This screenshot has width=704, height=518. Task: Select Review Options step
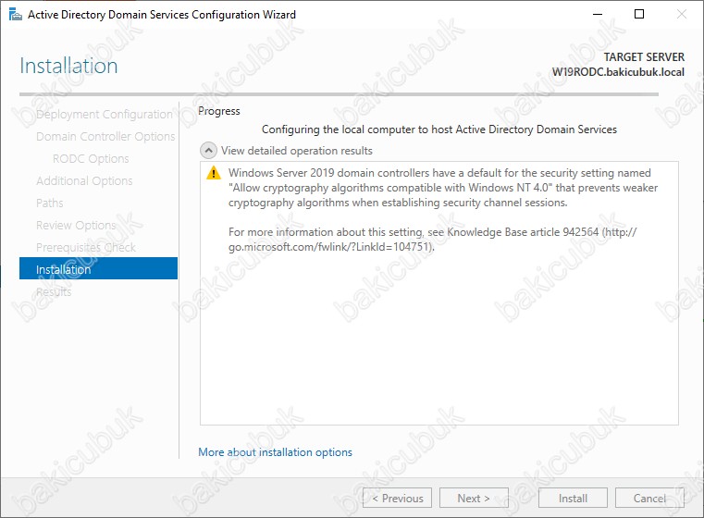(x=76, y=226)
